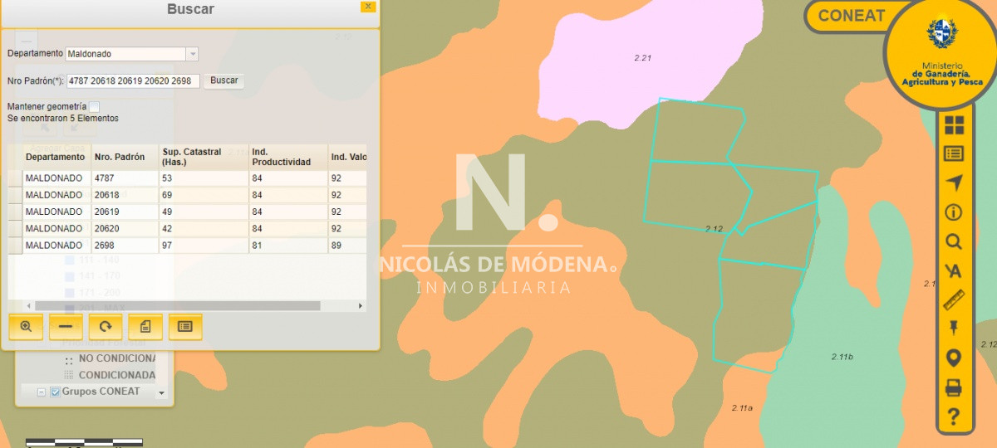997x448 pixels.
Task: Open the basemap grid icon in sidebar
Action: (954, 124)
